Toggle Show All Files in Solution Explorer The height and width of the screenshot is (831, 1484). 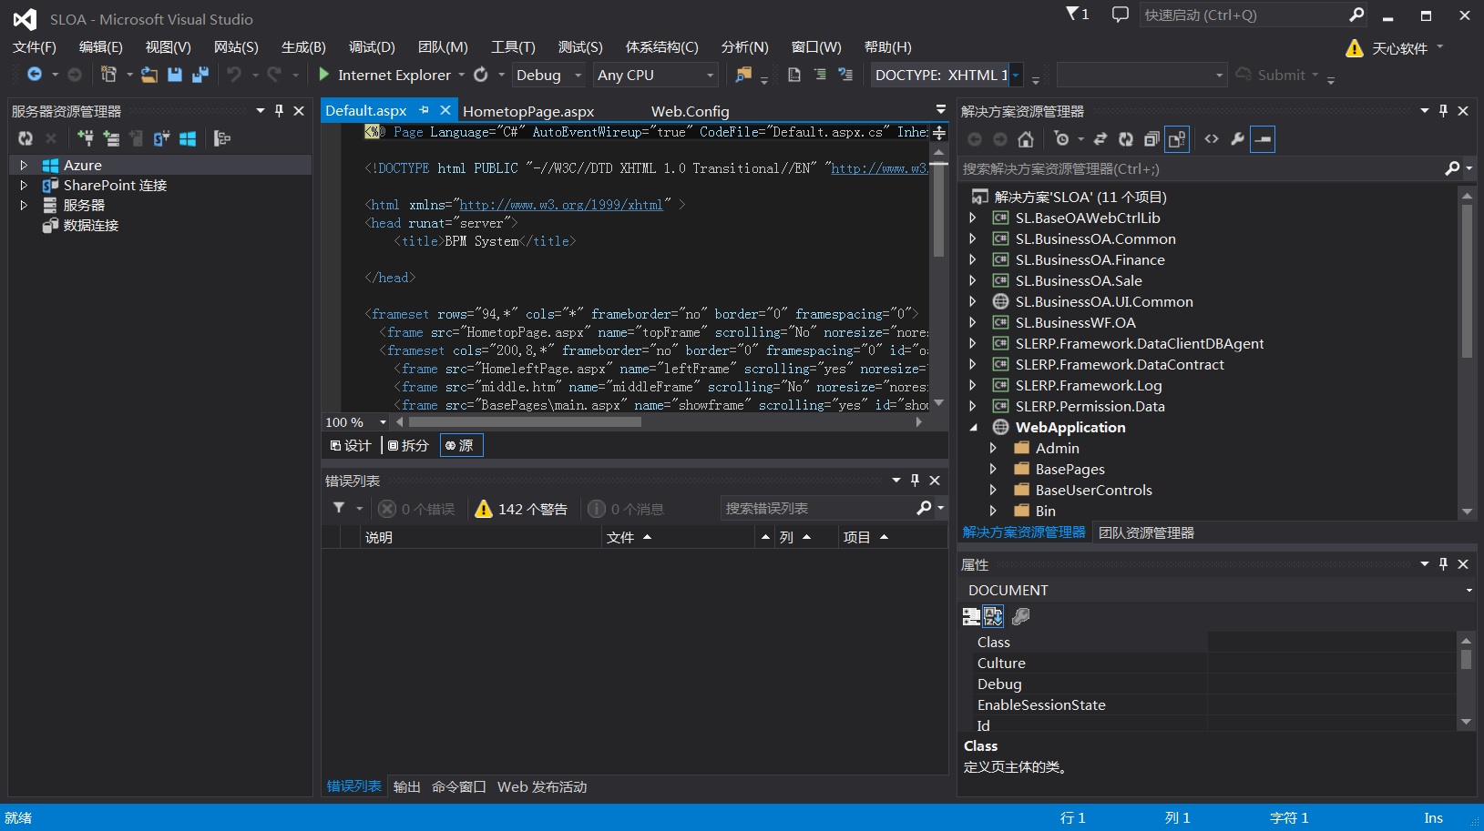coord(1177,139)
